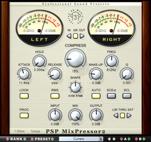Click the 15% compress value
This screenshot has height=142, width=151.
[75, 71]
